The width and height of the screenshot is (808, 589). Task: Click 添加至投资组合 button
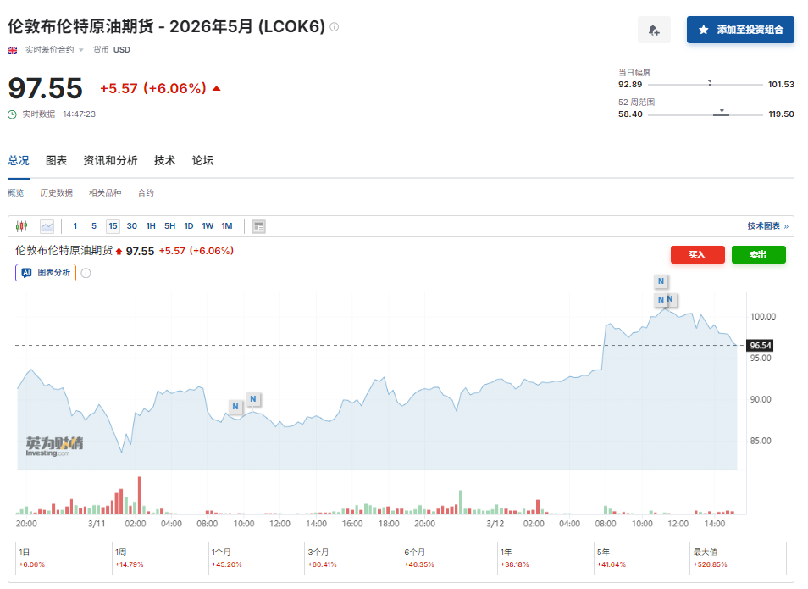pos(740,30)
